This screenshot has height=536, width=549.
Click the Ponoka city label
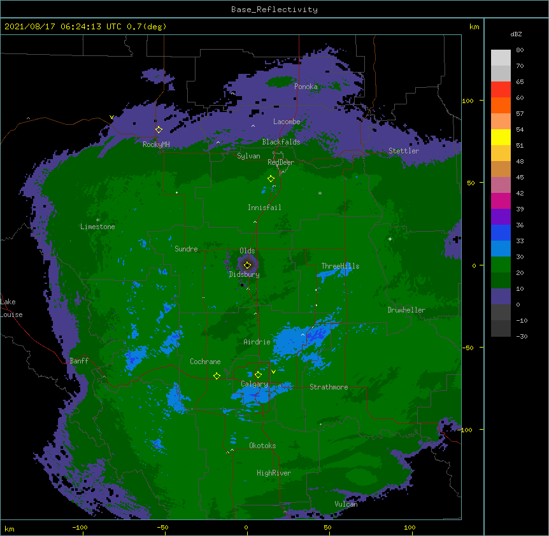coord(306,87)
